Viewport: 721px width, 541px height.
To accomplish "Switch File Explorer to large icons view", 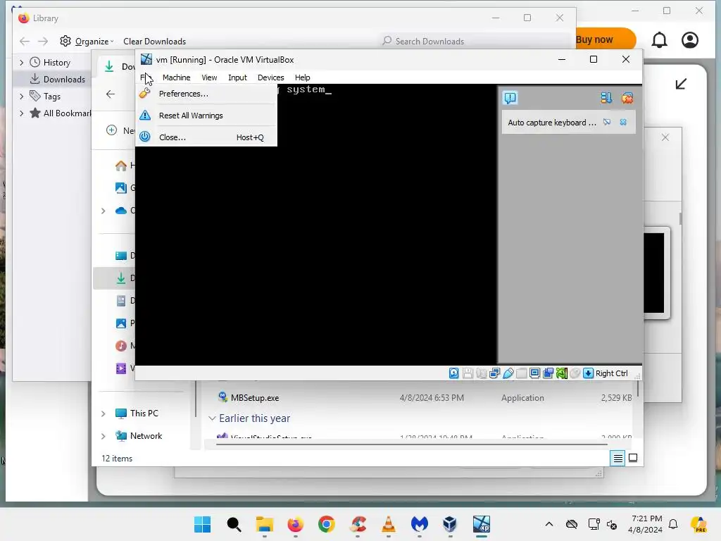I will click(x=633, y=458).
